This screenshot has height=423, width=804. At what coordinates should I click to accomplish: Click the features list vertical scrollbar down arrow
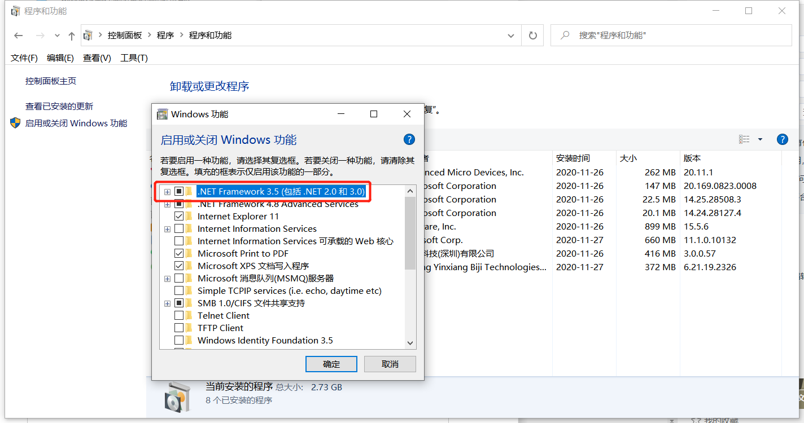pos(410,343)
